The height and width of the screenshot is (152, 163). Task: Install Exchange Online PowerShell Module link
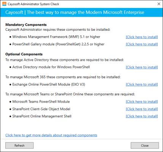point(142,84)
